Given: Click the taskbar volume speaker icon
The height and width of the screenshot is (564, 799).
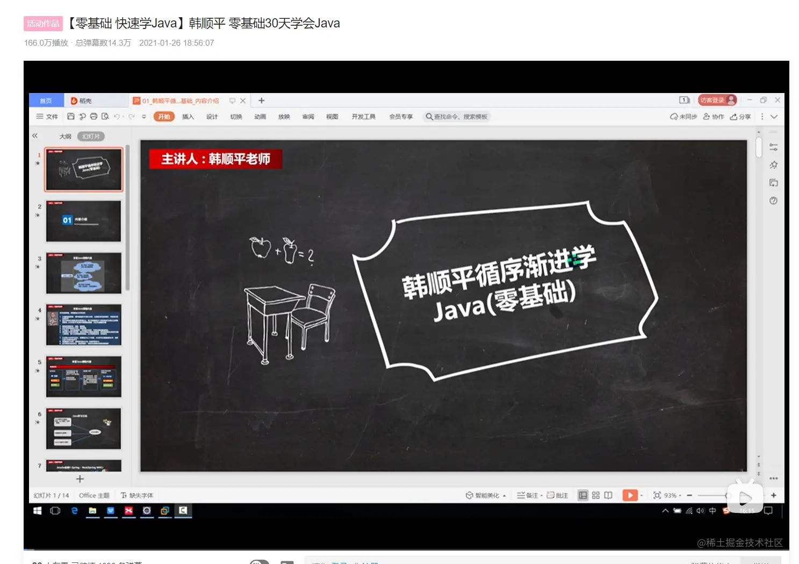Looking at the screenshot, I should (x=700, y=511).
